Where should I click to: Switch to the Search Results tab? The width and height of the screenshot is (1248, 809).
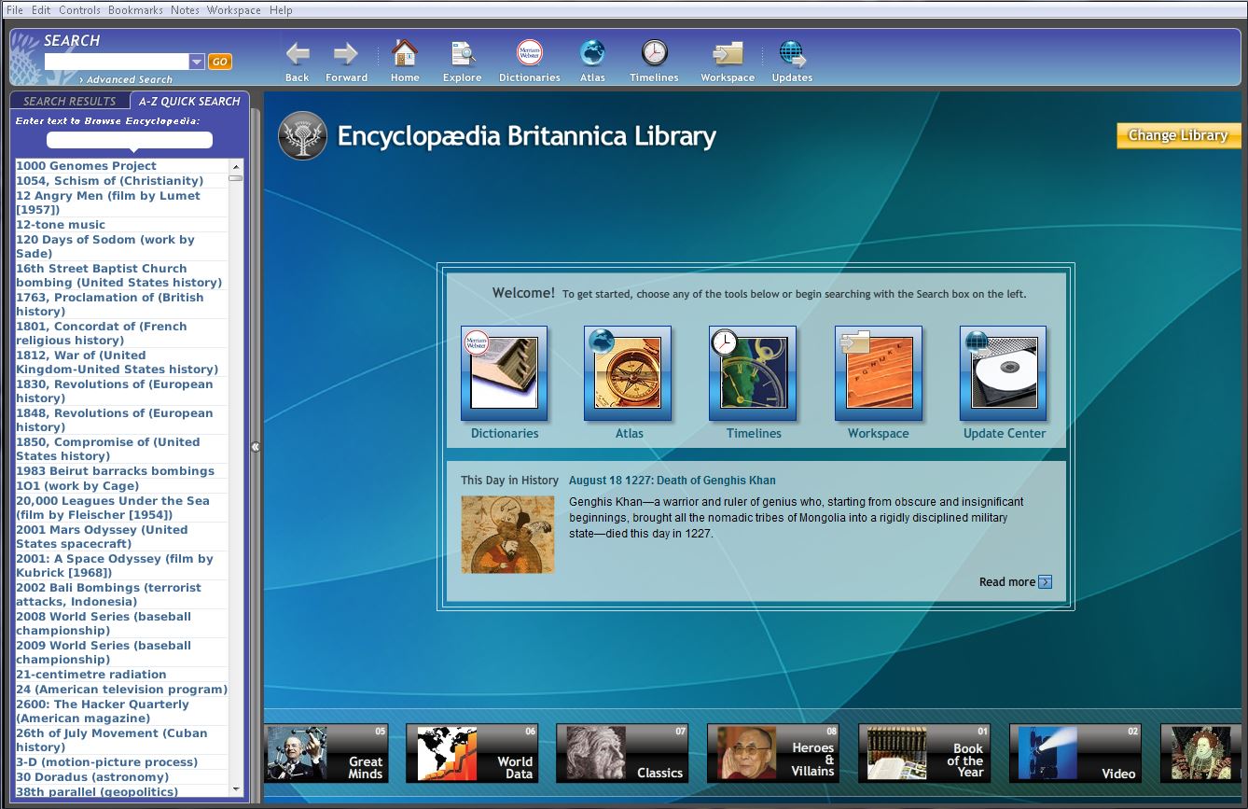(69, 101)
